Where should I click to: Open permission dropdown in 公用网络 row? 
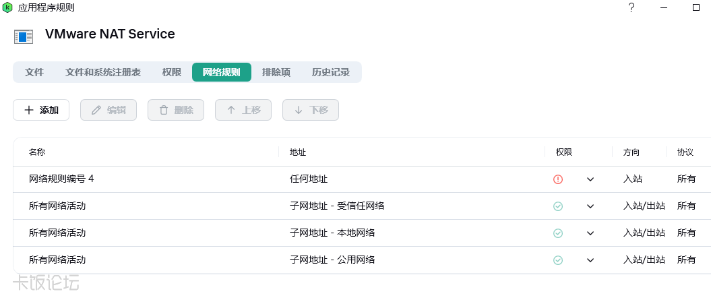pyautogui.click(x=590, y=260)
